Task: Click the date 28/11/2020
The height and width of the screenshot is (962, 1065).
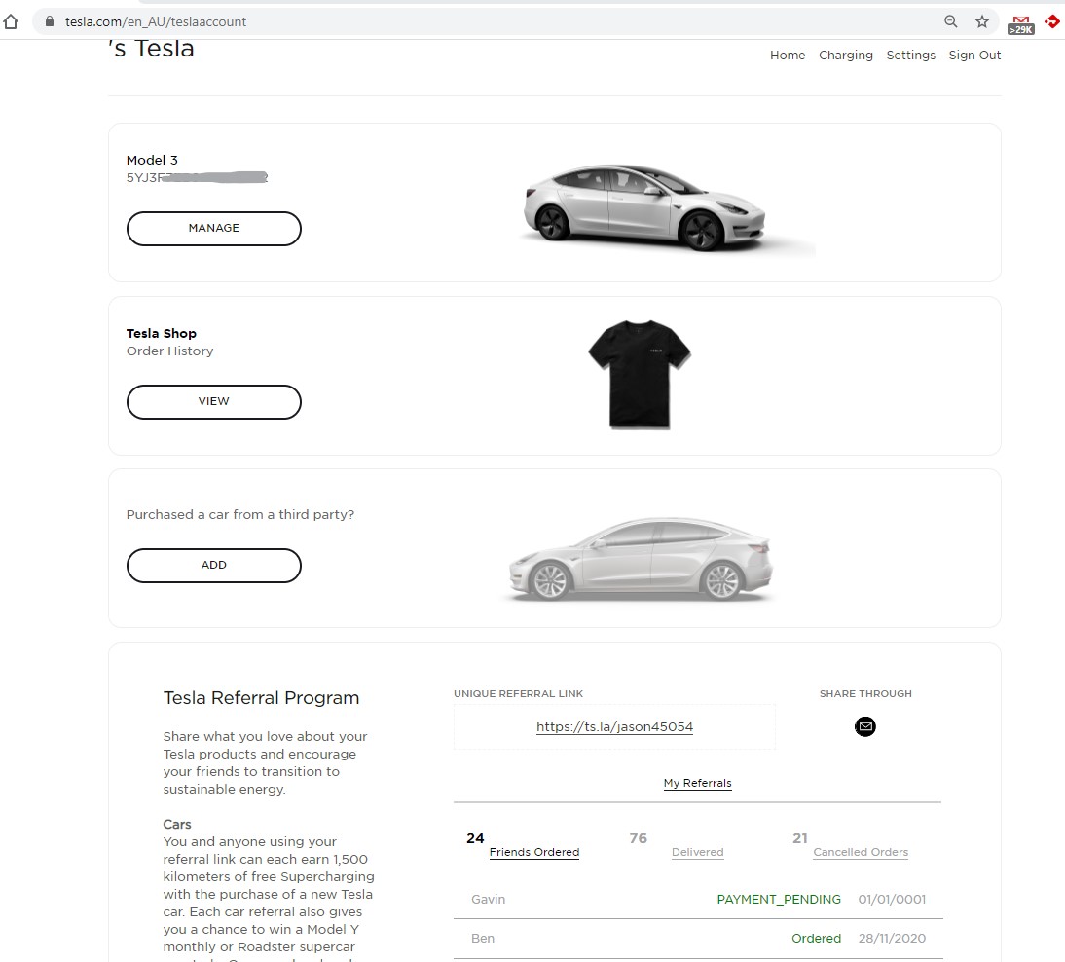Action: 892,939
